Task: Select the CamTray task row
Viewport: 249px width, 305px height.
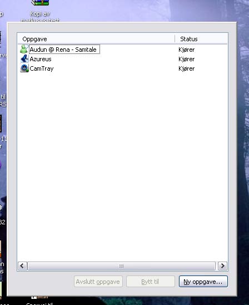Action: coord(123,68)
